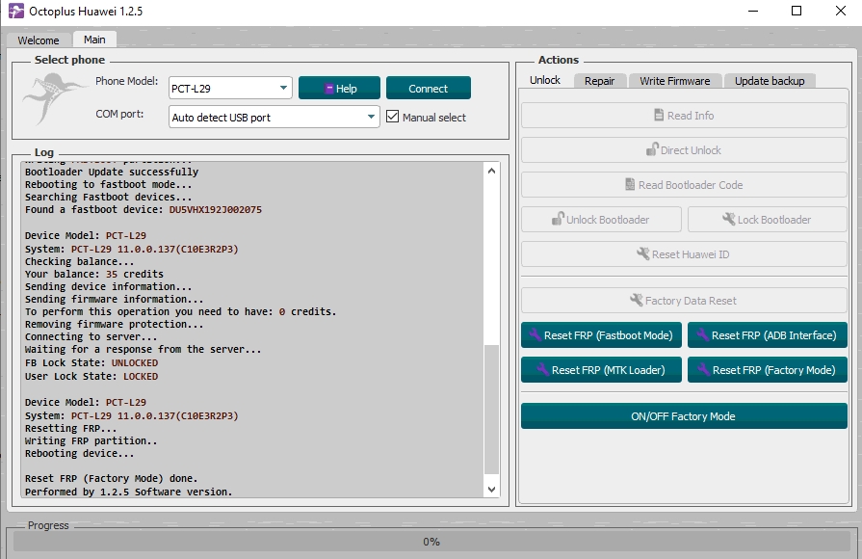Click the Read Bootloader Code button
Viewport: 862px width, 559px height.
(684, 185)
